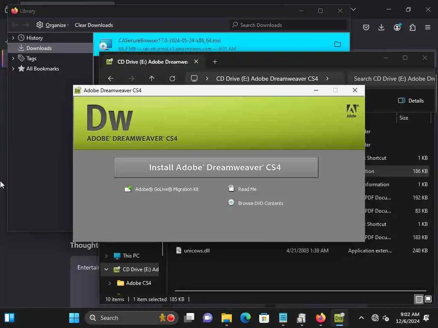The width and height of the screenshot is (438, 328).
Task: Click the horizontal scrollbar in Explorer file list
Action: tap(301, 291)
